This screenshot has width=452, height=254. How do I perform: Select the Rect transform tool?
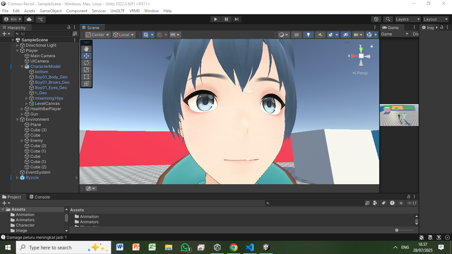coord(86,77)
